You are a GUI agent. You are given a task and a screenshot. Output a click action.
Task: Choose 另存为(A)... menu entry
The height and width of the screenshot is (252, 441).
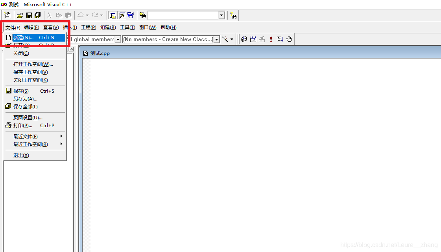[x=35, y=99]
